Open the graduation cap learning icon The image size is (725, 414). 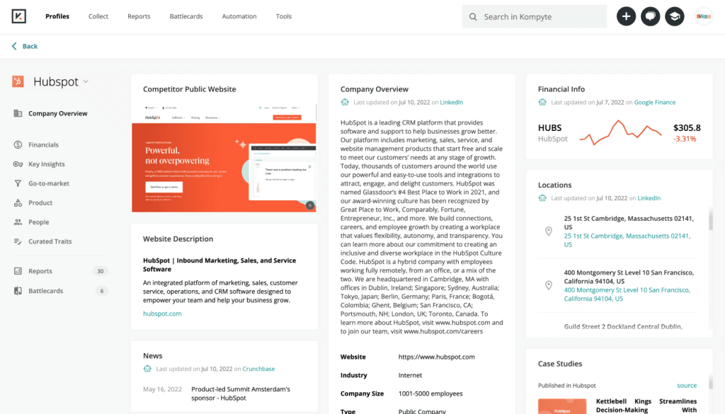[674, 17]
